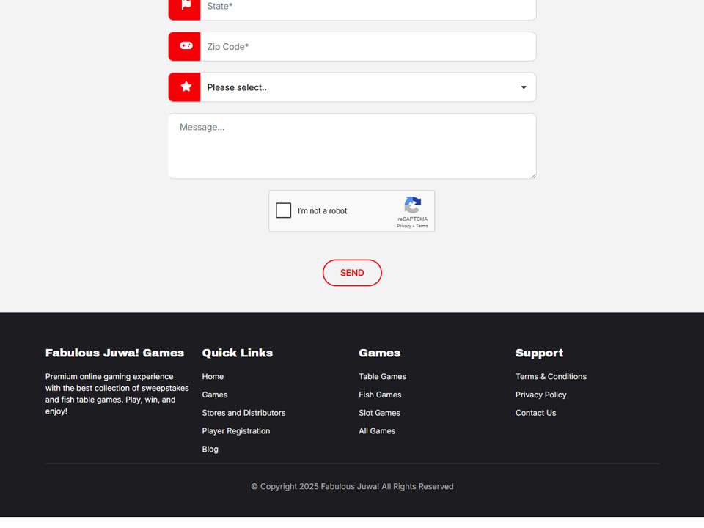This screenshot has height=528, width=704.
Task: Open the Home footer link
Action: point(213,376)
